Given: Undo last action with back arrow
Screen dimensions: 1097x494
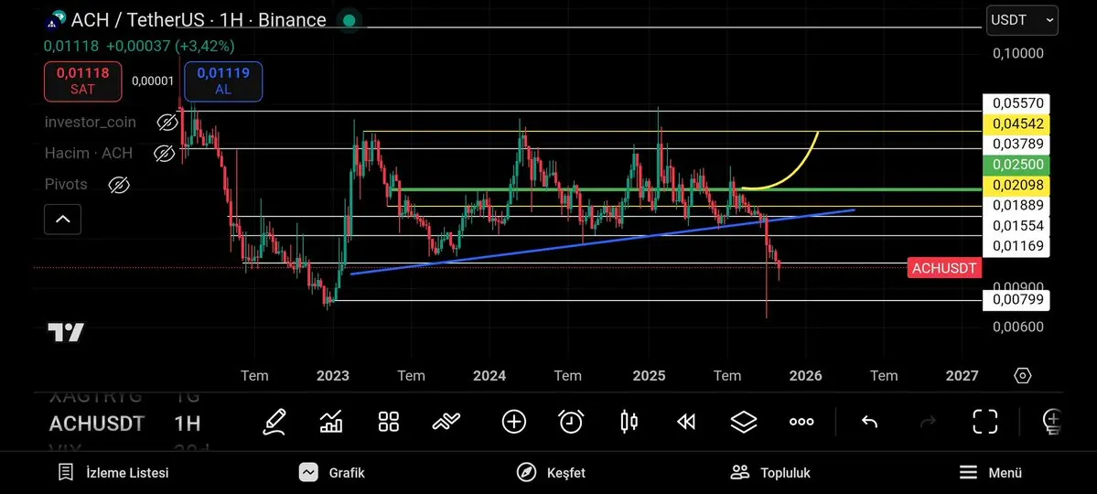Looking at the screenshot, I should 869,421.
